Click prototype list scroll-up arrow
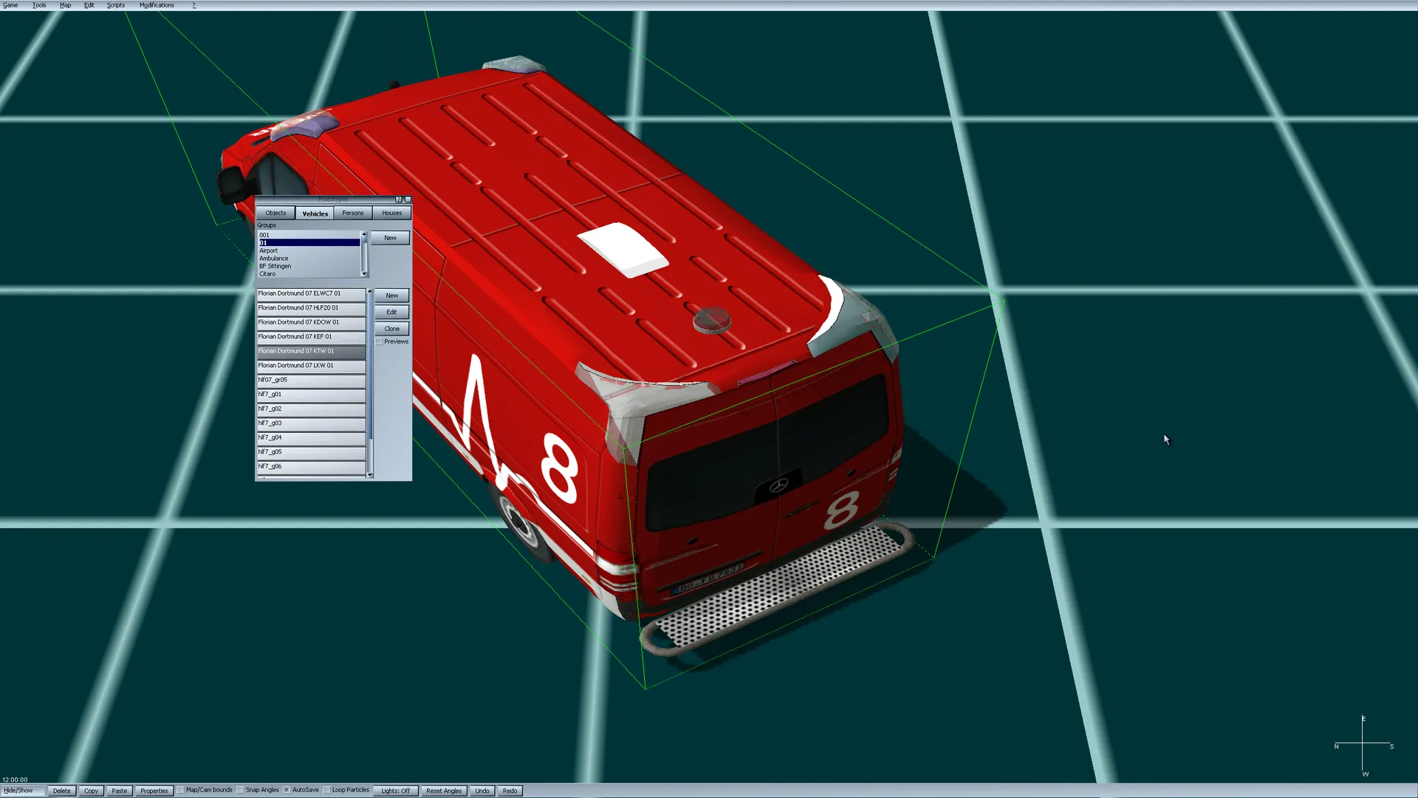This screenshot has height=798, width=1418. pos(370,291)
